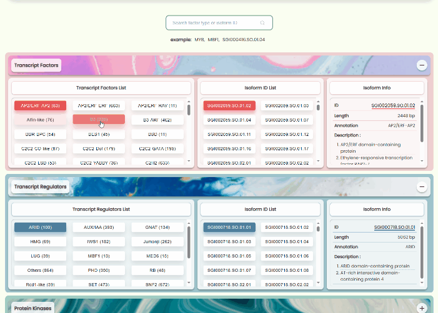Click the search magnifier icon
Image resolution: width=438 pixels, height=313 pixels.
(x=262, y=23)
